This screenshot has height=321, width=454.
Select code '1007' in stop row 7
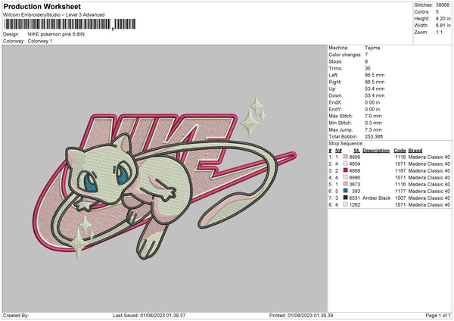(x=400, y=198)
